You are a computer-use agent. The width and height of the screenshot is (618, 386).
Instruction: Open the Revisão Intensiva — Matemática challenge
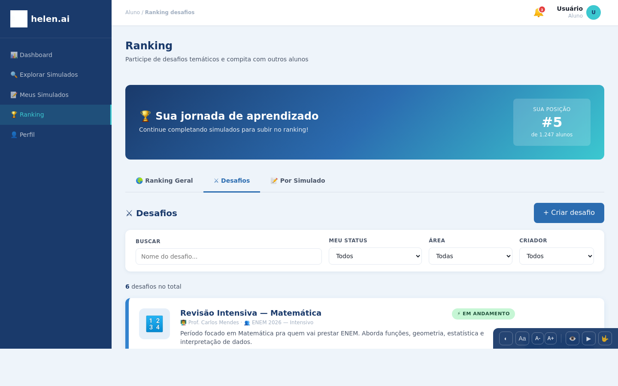point(250,313)
